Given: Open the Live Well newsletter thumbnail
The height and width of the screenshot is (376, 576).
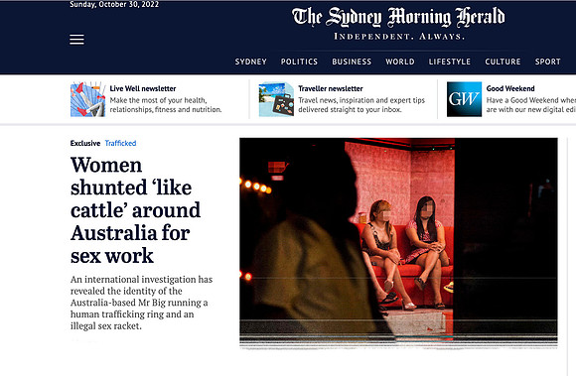Looking at the screenshot, I should [87, 99].
